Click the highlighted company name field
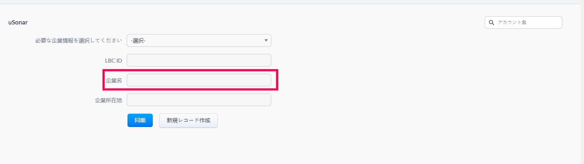This screenshot has height=164, width=584. tap(199, 80)
